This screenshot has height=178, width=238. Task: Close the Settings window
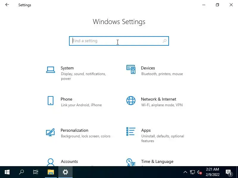pos(231,5)
